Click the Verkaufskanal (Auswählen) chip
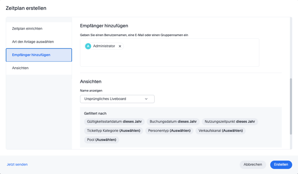Viewport: 298px width, 174px height. point(221,131)
